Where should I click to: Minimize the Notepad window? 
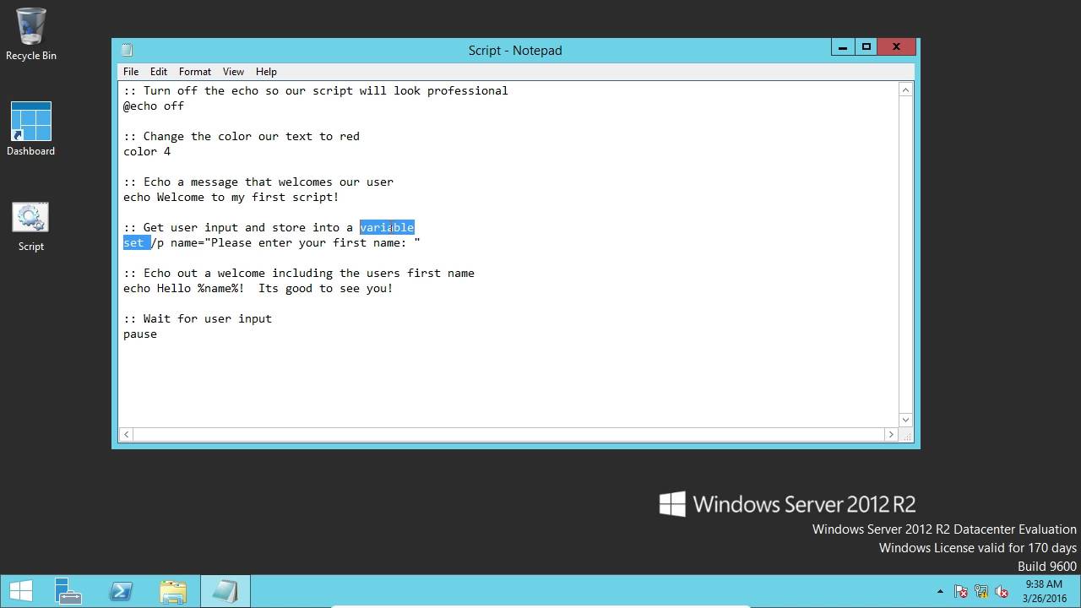point(842,47)
